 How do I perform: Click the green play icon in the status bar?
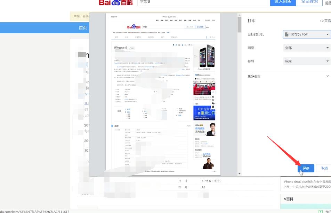point(321,211)
